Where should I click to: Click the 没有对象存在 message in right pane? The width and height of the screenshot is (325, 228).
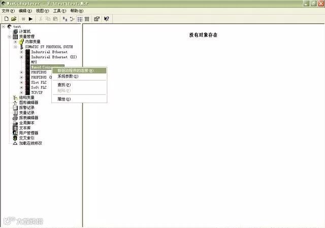point(203,35)
